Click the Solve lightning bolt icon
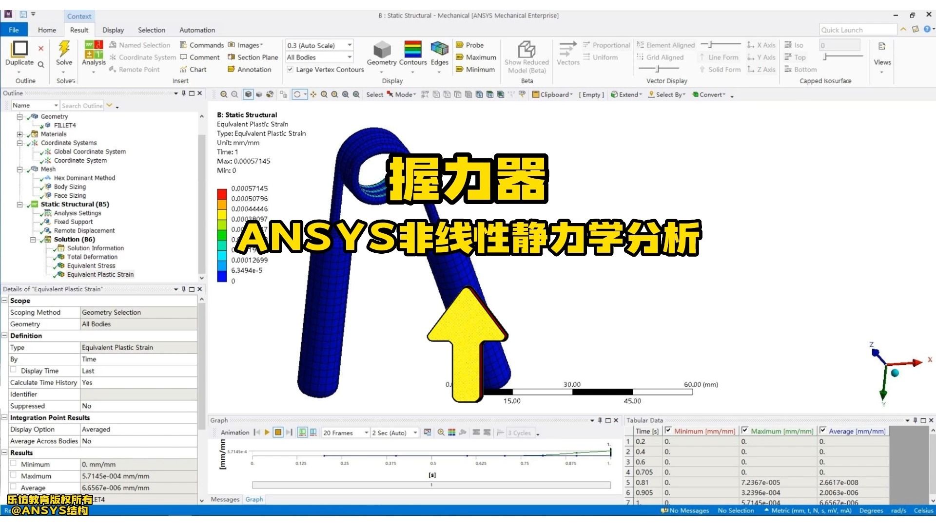The image size is (936, 526). pos(64,49)
